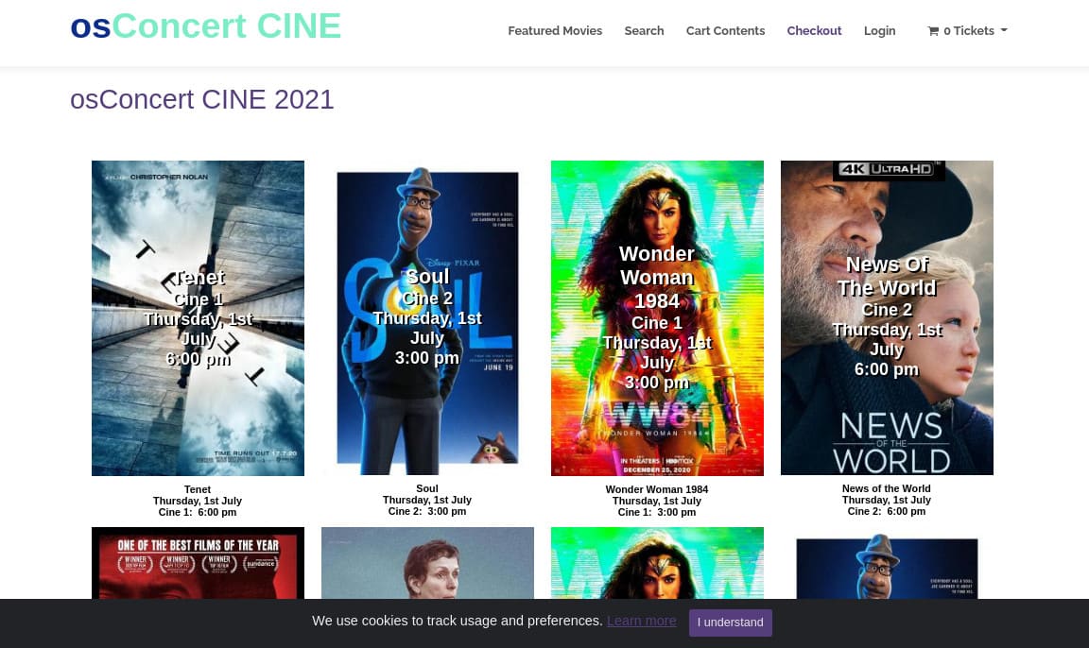Click the shopping cart icon beside 0 Tickets
The image size is (1089, 648).
(x=933, y=30)
